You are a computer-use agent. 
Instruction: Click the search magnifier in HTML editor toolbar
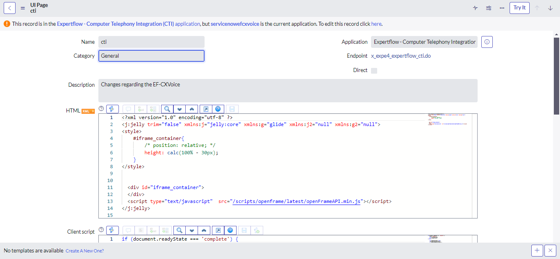tap(167, 109)
